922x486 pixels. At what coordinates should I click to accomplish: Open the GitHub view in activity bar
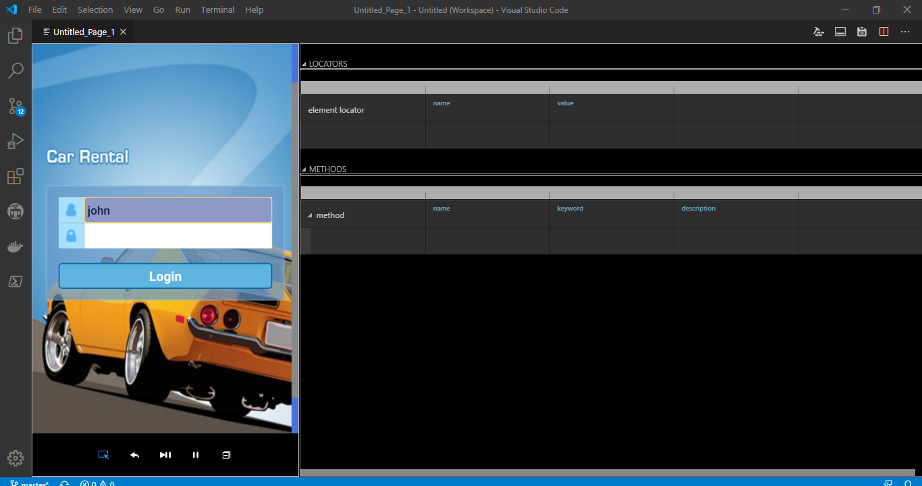[16, 211]
